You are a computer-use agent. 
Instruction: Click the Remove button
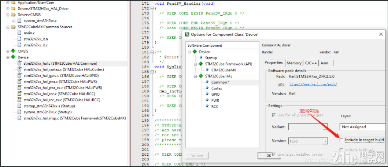pyautogui.click(x=197, y=156)
